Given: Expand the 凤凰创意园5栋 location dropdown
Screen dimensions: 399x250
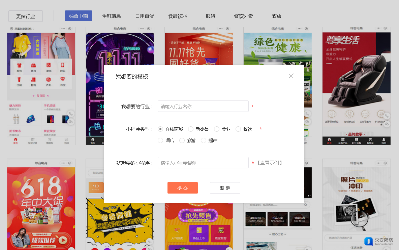Looking at the screenshot, I should [22, 29].
